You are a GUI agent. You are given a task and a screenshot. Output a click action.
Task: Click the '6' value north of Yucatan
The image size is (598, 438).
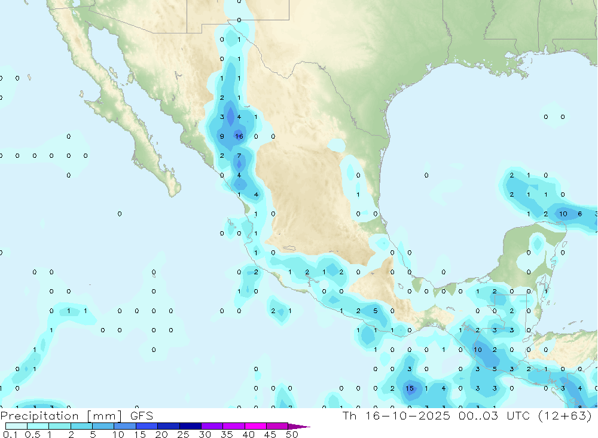(x=579, y=214)
